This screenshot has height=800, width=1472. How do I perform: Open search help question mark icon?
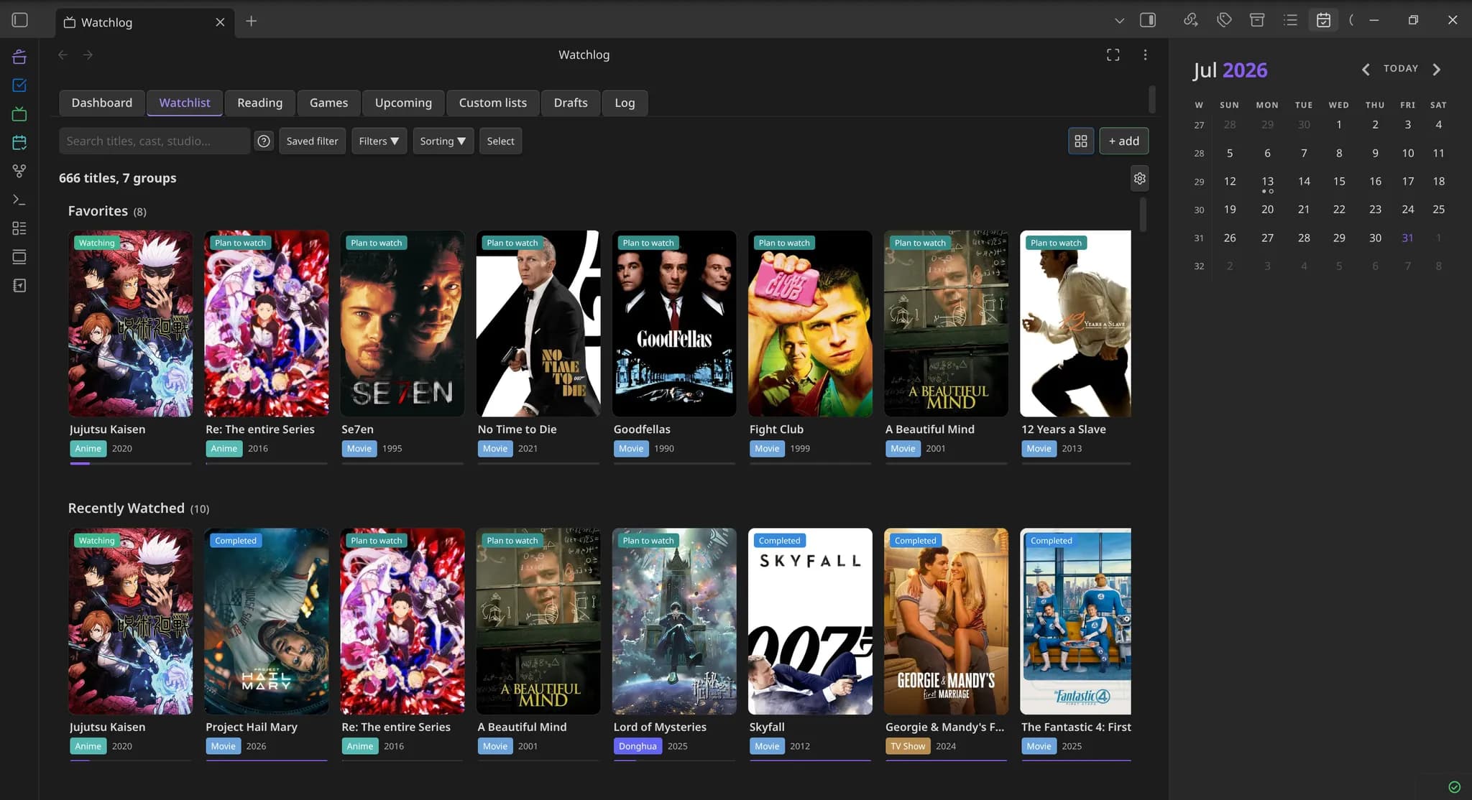264,141
